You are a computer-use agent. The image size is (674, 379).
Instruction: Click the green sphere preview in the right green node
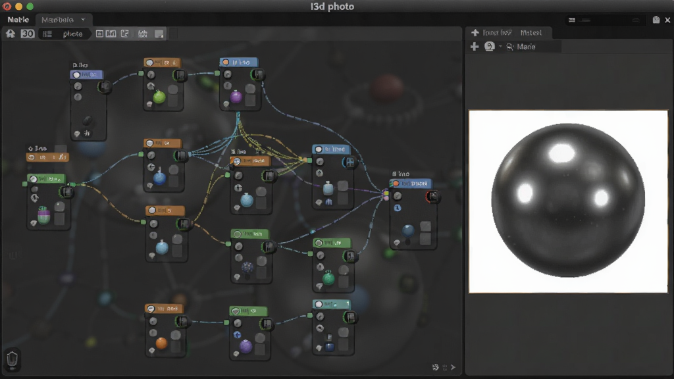point(328,278)
